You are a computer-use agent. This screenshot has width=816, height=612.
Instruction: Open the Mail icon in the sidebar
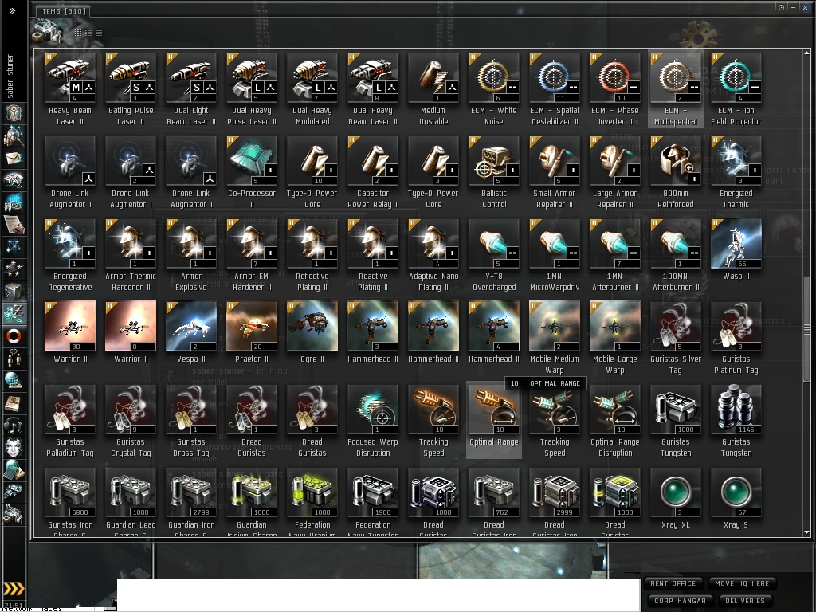pyautogui.click(x=13, y=158)
